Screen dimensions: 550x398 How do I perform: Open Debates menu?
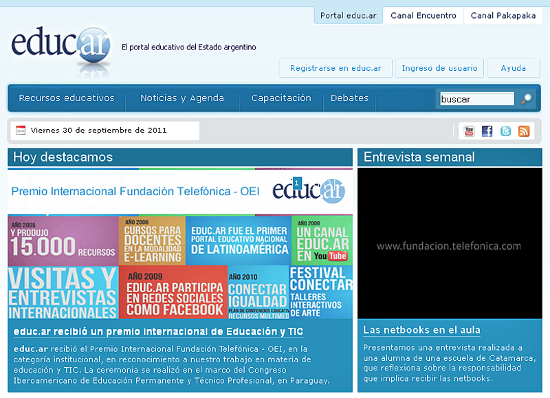tap(349, 98)
